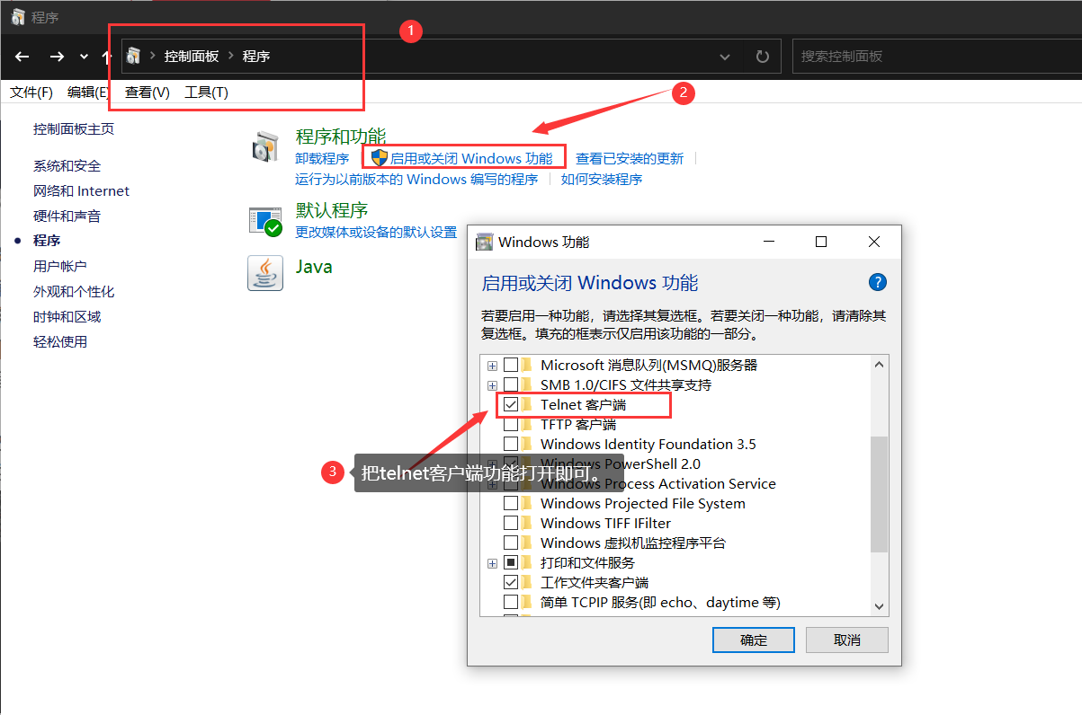
Task: Click folder icon of SMB 1.0/CIFS 文件共享支持
Action: 527,384
